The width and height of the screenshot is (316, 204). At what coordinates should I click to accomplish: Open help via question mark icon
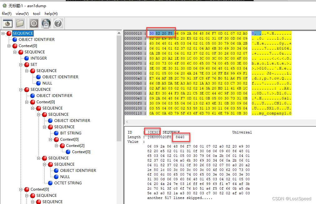(58, 24)
